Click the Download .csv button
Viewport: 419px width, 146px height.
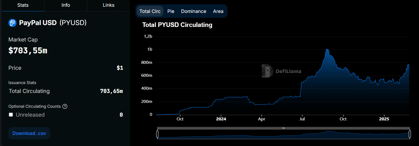29,133
